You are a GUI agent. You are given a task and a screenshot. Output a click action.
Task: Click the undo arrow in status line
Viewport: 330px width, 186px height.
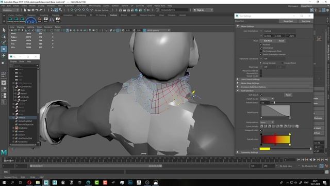pyautogui.click(x=37, y=10)
